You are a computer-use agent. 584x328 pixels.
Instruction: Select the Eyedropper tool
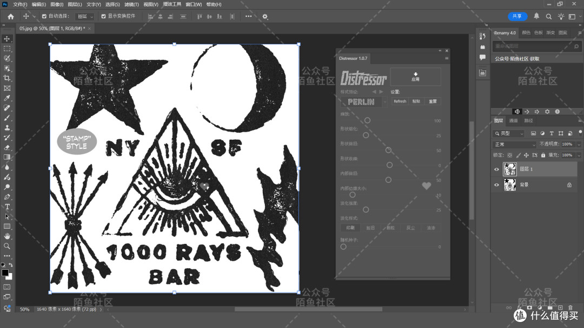pyautogui.click(x=7, y=98)
